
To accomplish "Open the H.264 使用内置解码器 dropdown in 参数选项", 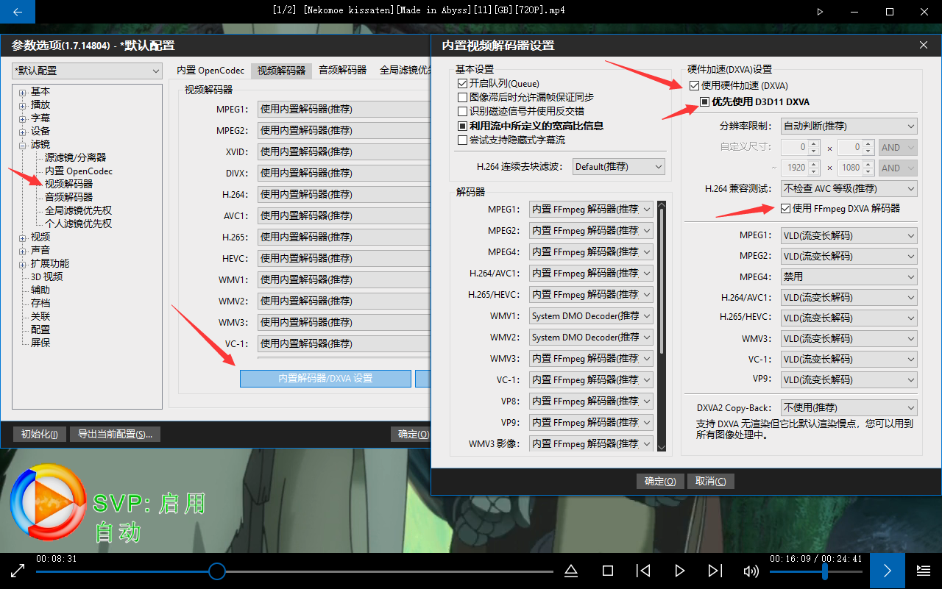I will pos(344,194).
